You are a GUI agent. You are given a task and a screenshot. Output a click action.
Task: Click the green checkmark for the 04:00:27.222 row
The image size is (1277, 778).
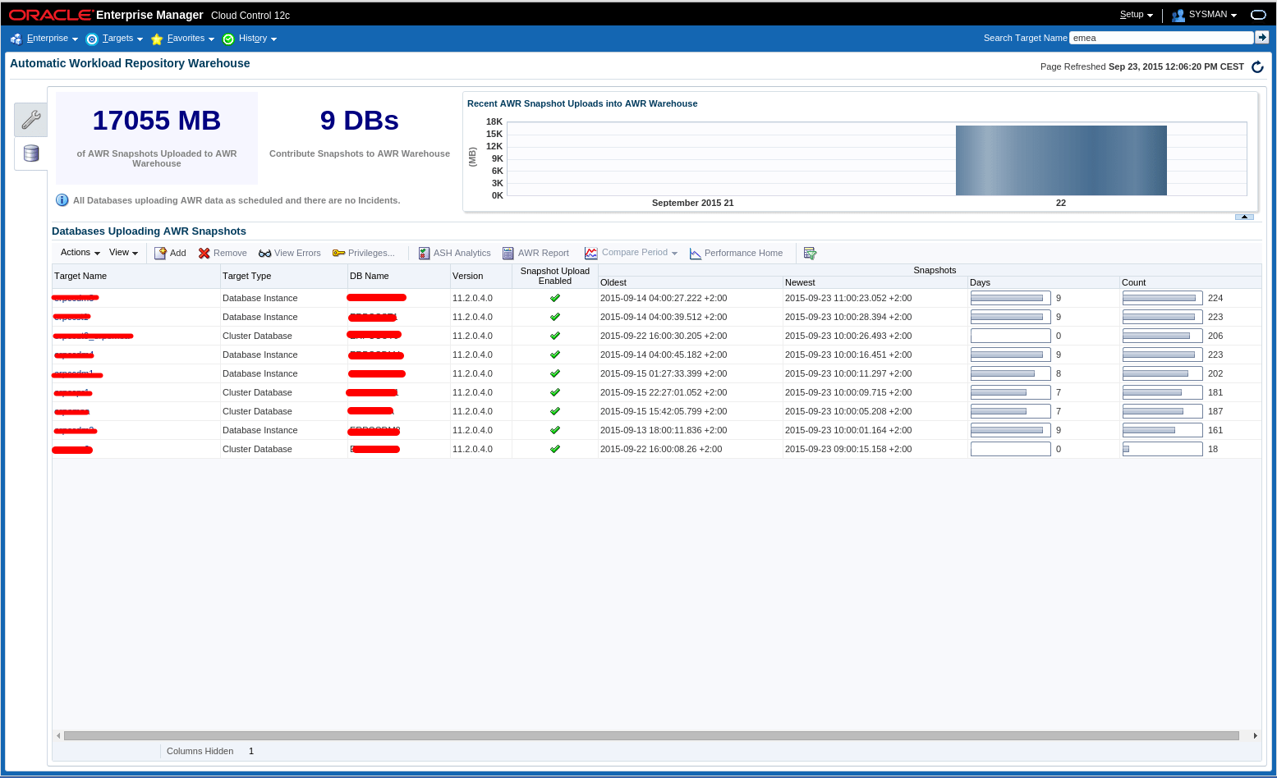click(555, 298)
